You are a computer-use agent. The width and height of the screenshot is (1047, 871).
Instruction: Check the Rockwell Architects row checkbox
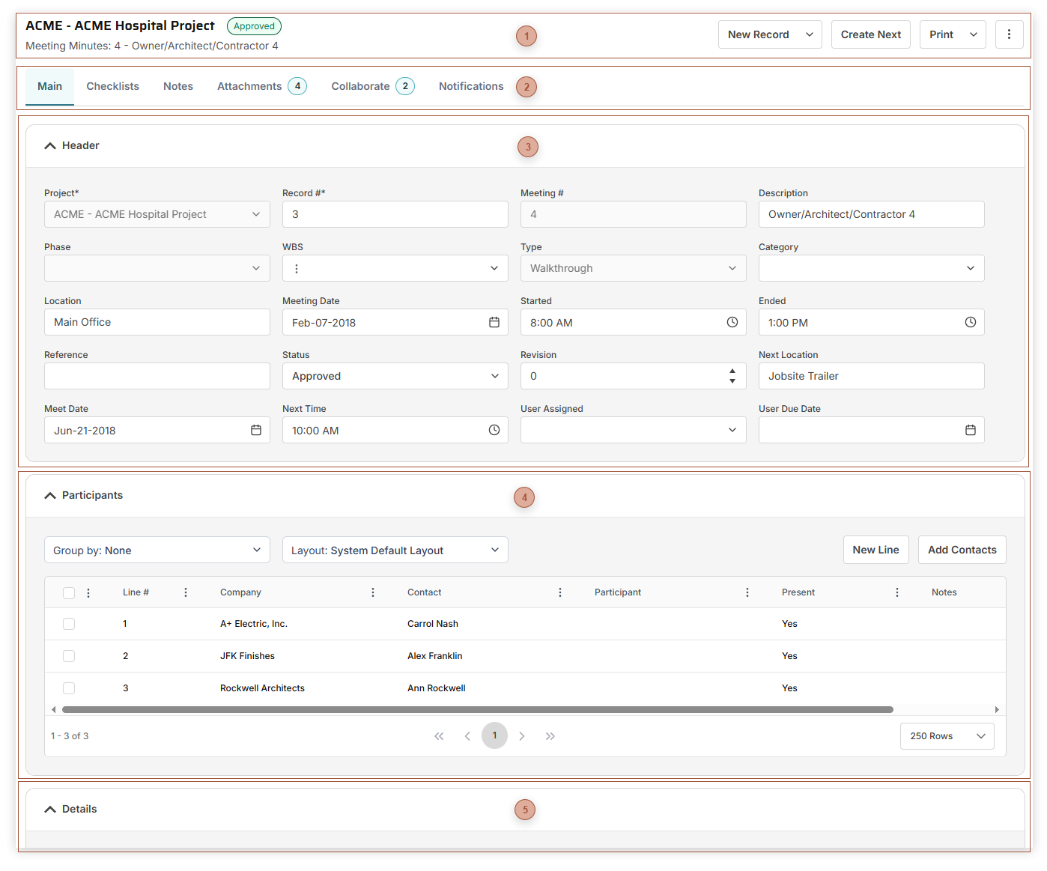(69, 688)
